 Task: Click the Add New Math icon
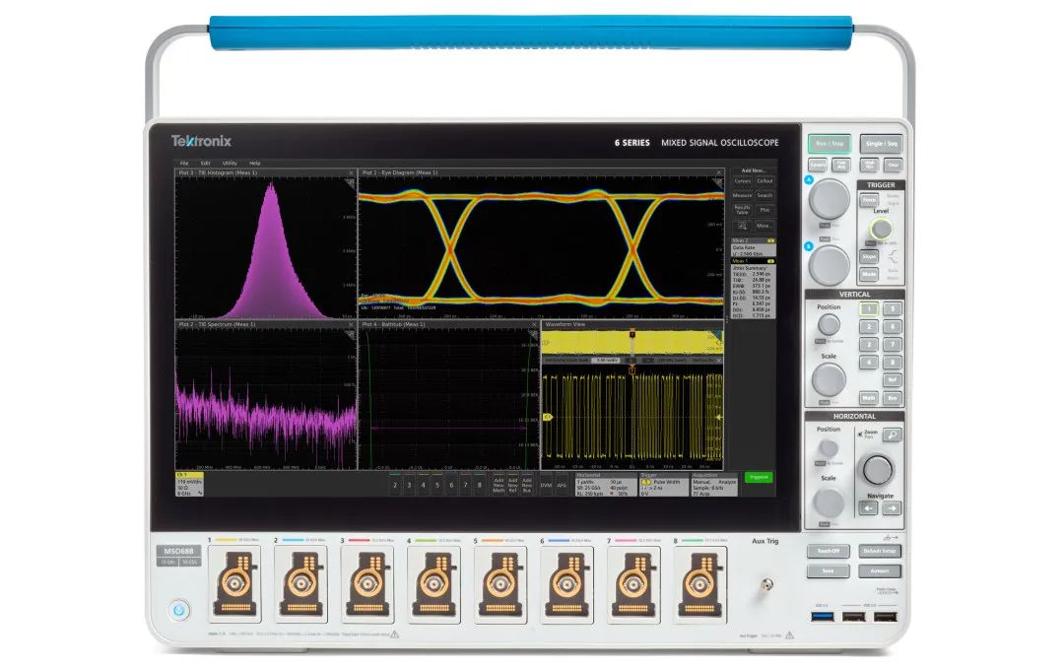click(499, 485)
